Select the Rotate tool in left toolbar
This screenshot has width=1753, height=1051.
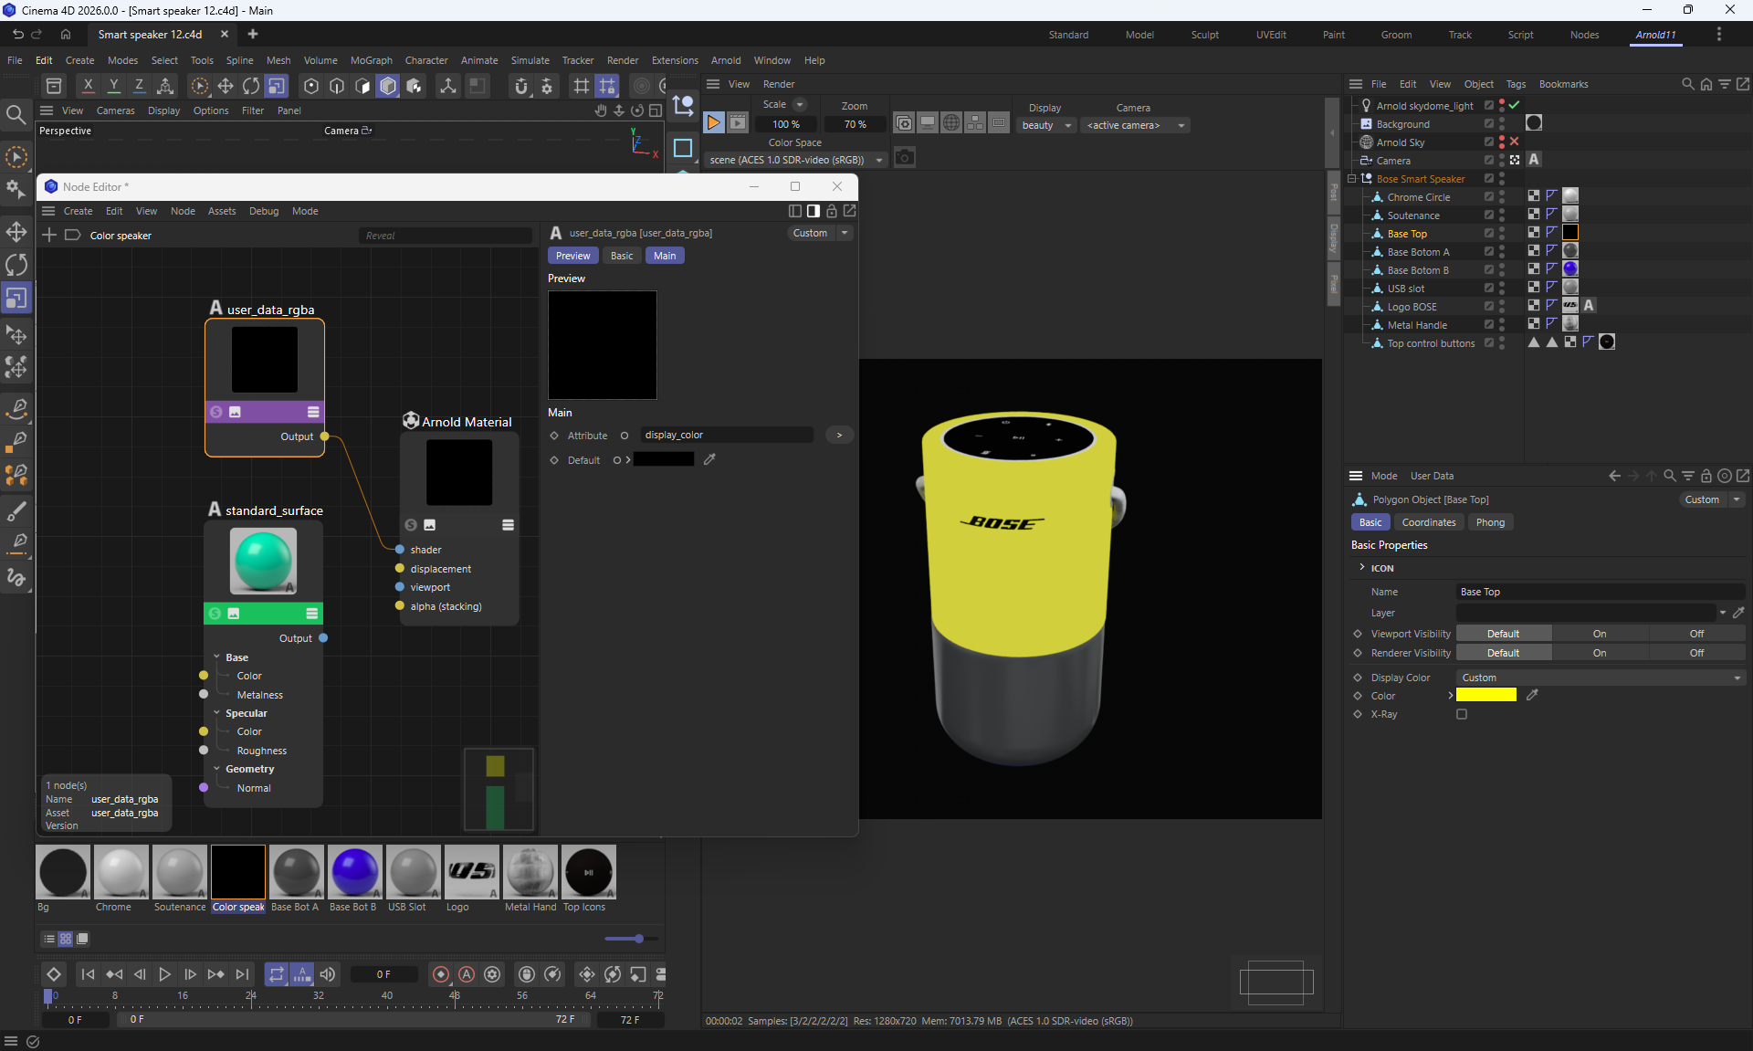16,265
